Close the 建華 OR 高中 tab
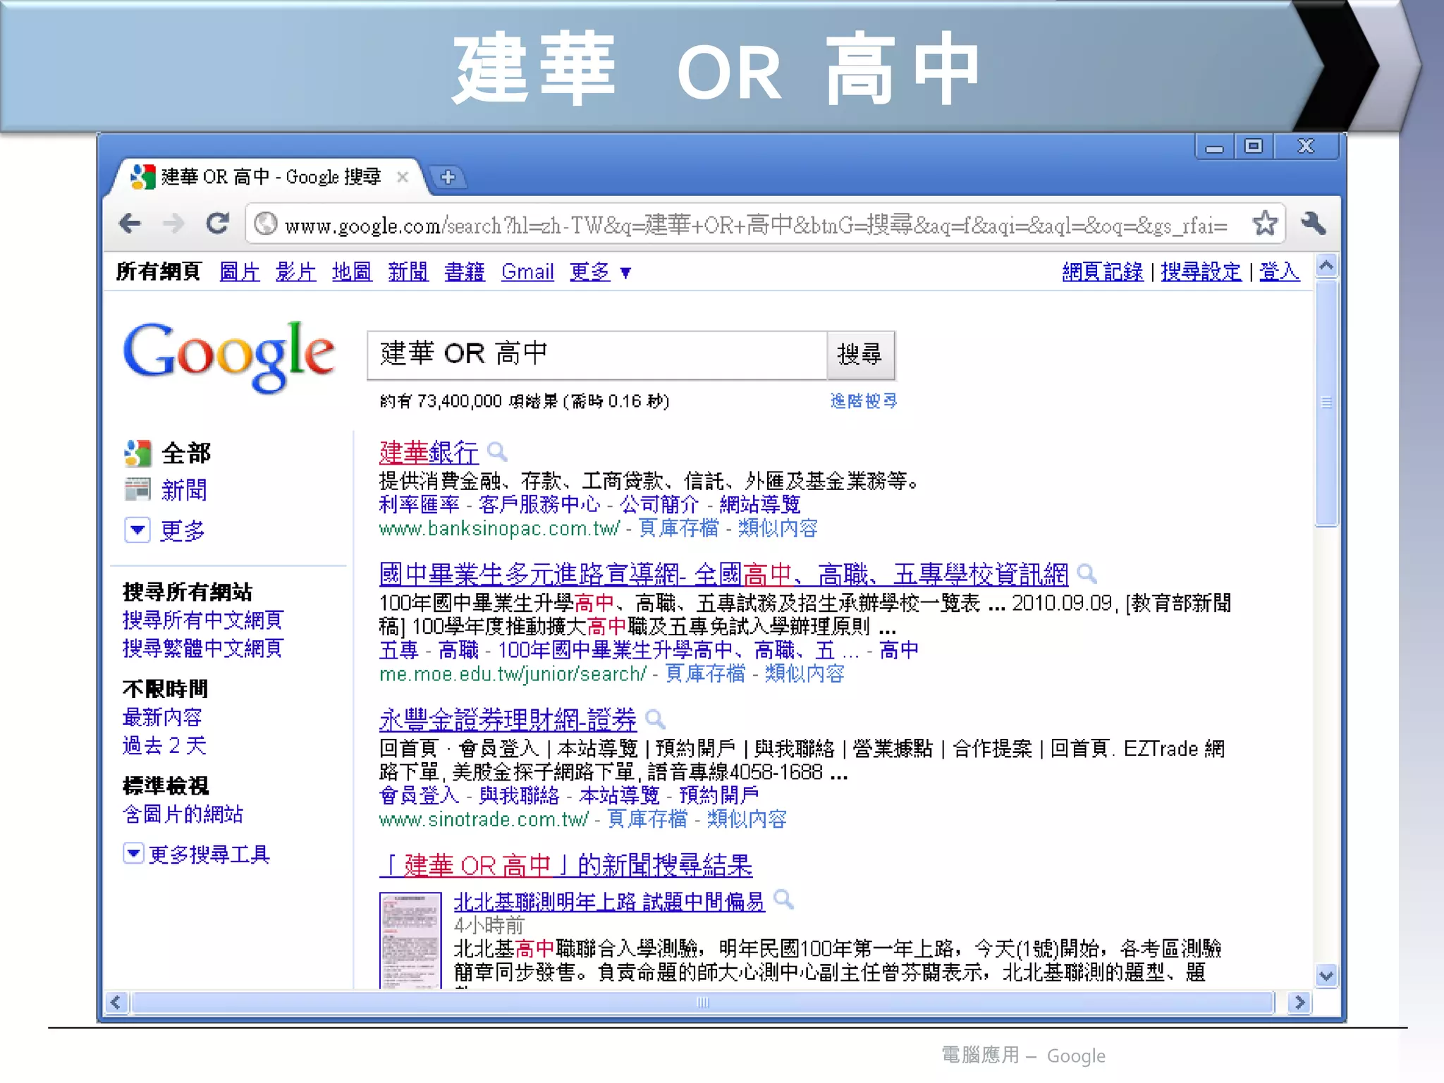 point(403,177)
